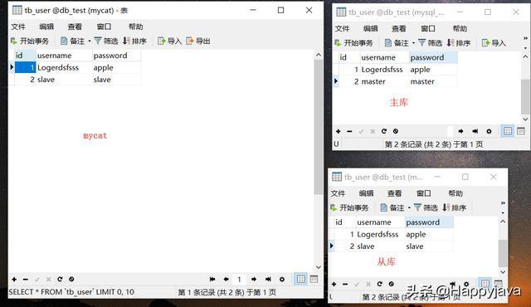The image size is (531, 307).
Task: Add record with plus icon in 从库 window
Action: pos(334,284)
